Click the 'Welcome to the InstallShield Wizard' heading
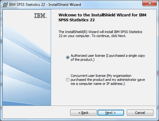 pyautogui.click(x=102, y=17)
